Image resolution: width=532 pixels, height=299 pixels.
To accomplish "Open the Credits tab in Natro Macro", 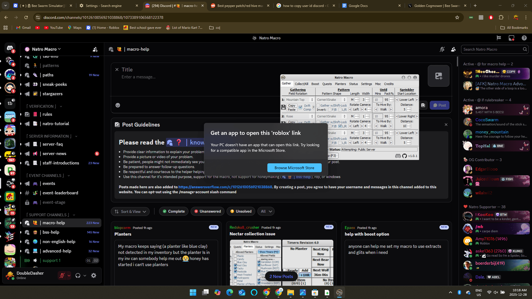I will (388, 84).
